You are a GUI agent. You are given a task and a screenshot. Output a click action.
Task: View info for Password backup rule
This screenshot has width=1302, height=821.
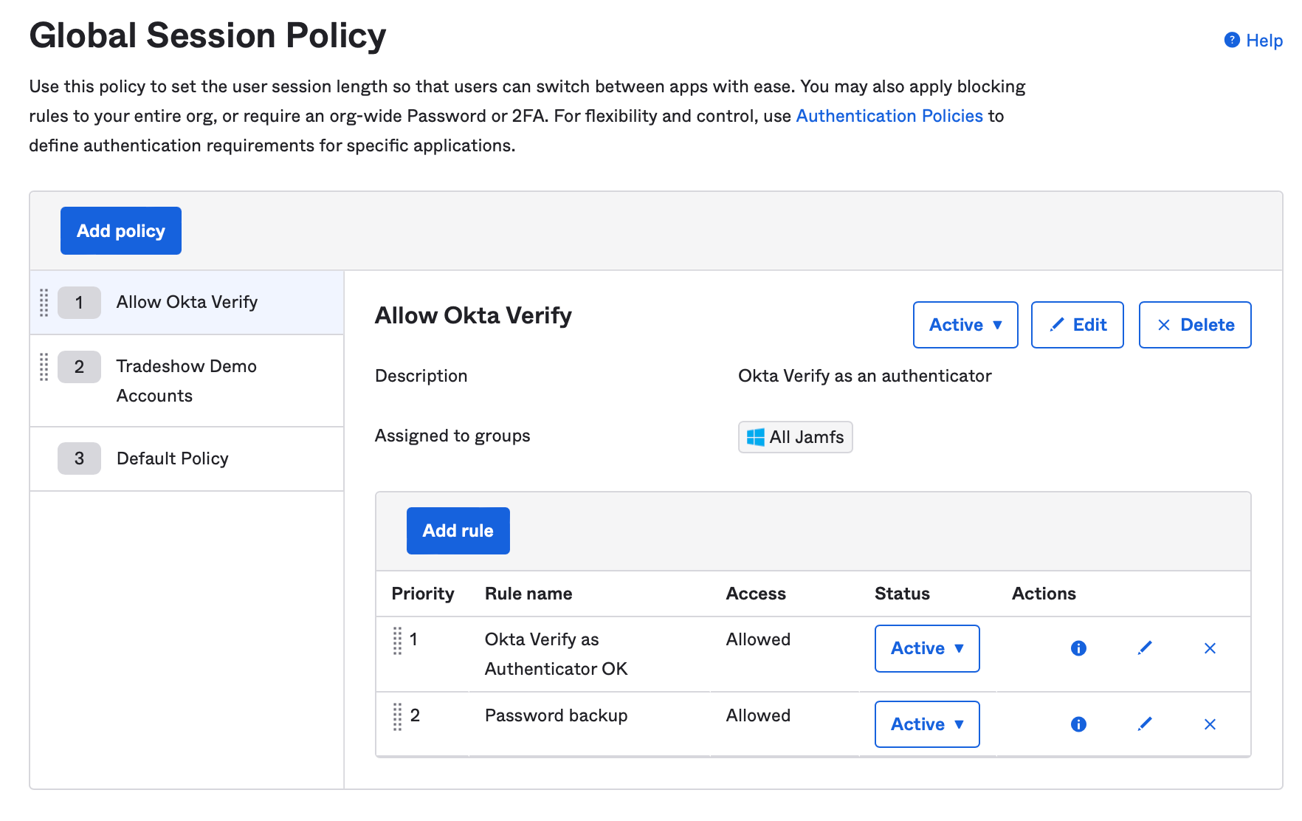click(x=1078, y=724)
